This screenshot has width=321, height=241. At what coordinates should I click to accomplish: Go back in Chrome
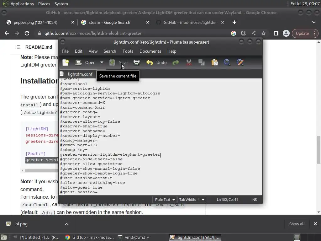point(7,33)
